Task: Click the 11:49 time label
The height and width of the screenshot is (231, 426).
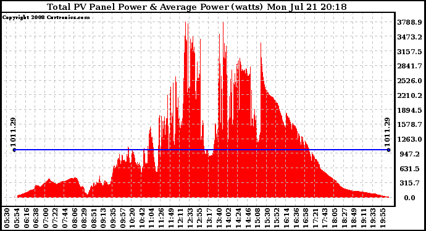Action: tap(170, 218)
